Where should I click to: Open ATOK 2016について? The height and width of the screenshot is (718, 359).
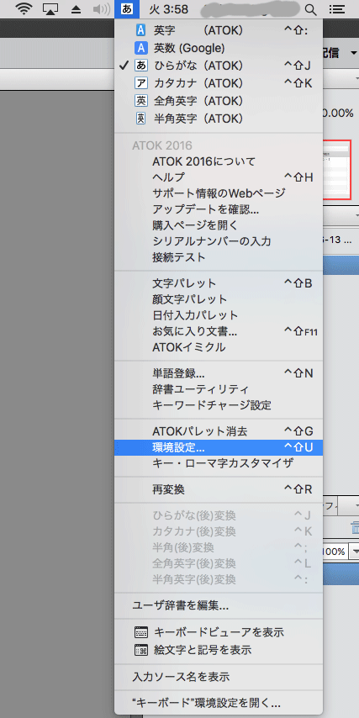point(219,161)
